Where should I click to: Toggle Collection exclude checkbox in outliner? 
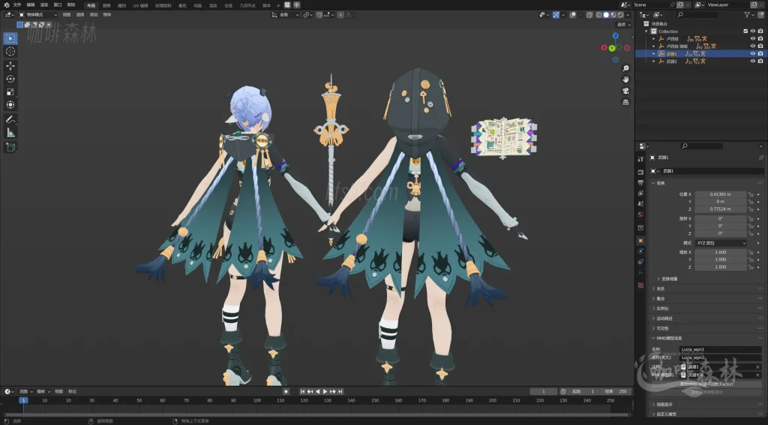745,32
